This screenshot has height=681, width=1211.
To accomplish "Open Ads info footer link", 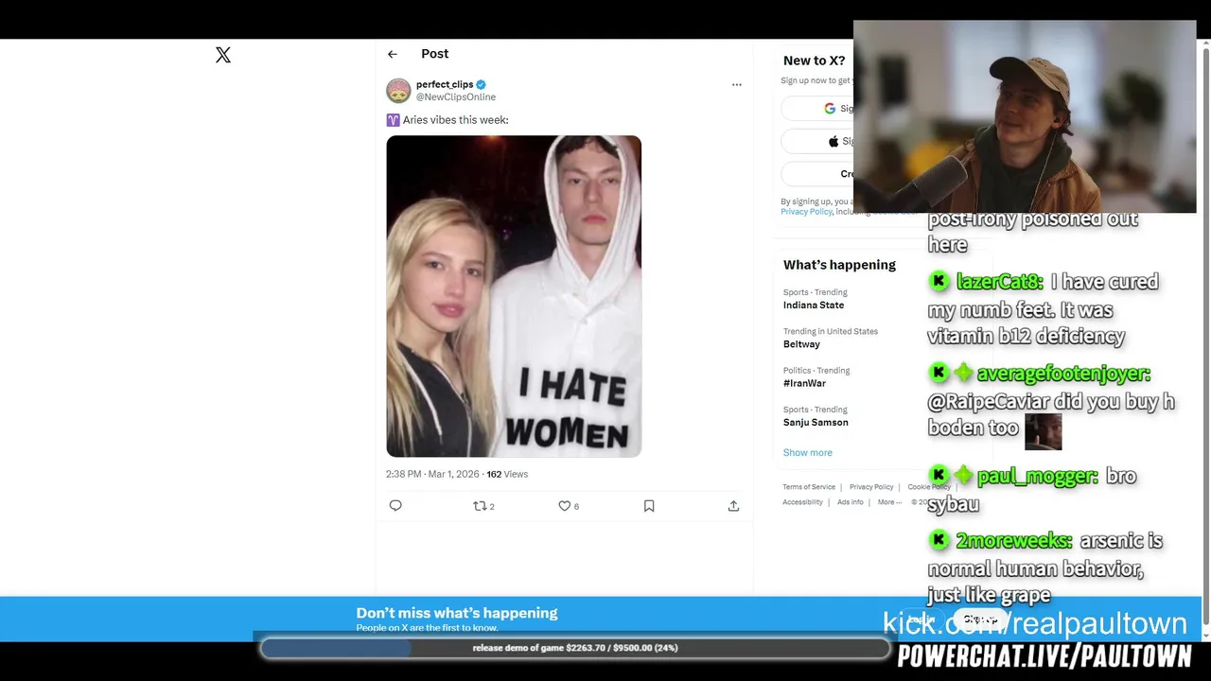I will 851,502.
